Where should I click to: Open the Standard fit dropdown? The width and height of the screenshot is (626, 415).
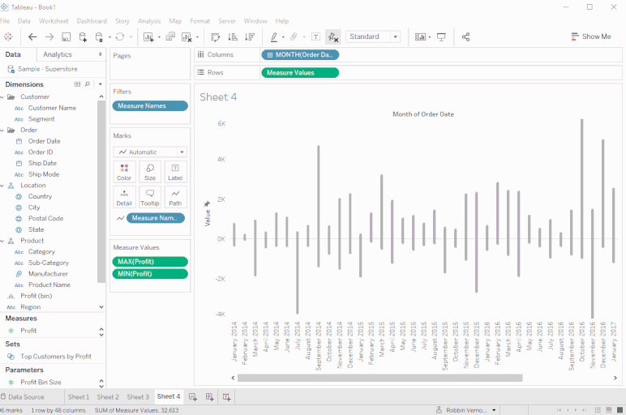click(x=395, y=36)
